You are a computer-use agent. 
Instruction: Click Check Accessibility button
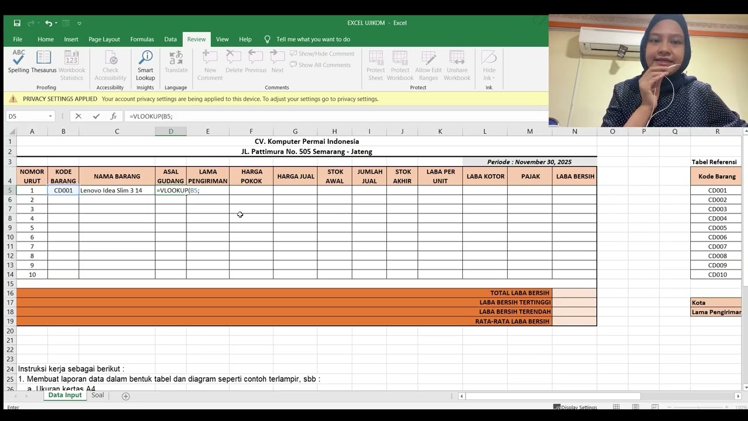[x=110, y=65]
